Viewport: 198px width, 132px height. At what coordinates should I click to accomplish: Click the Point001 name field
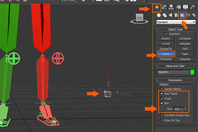[173, 72]
